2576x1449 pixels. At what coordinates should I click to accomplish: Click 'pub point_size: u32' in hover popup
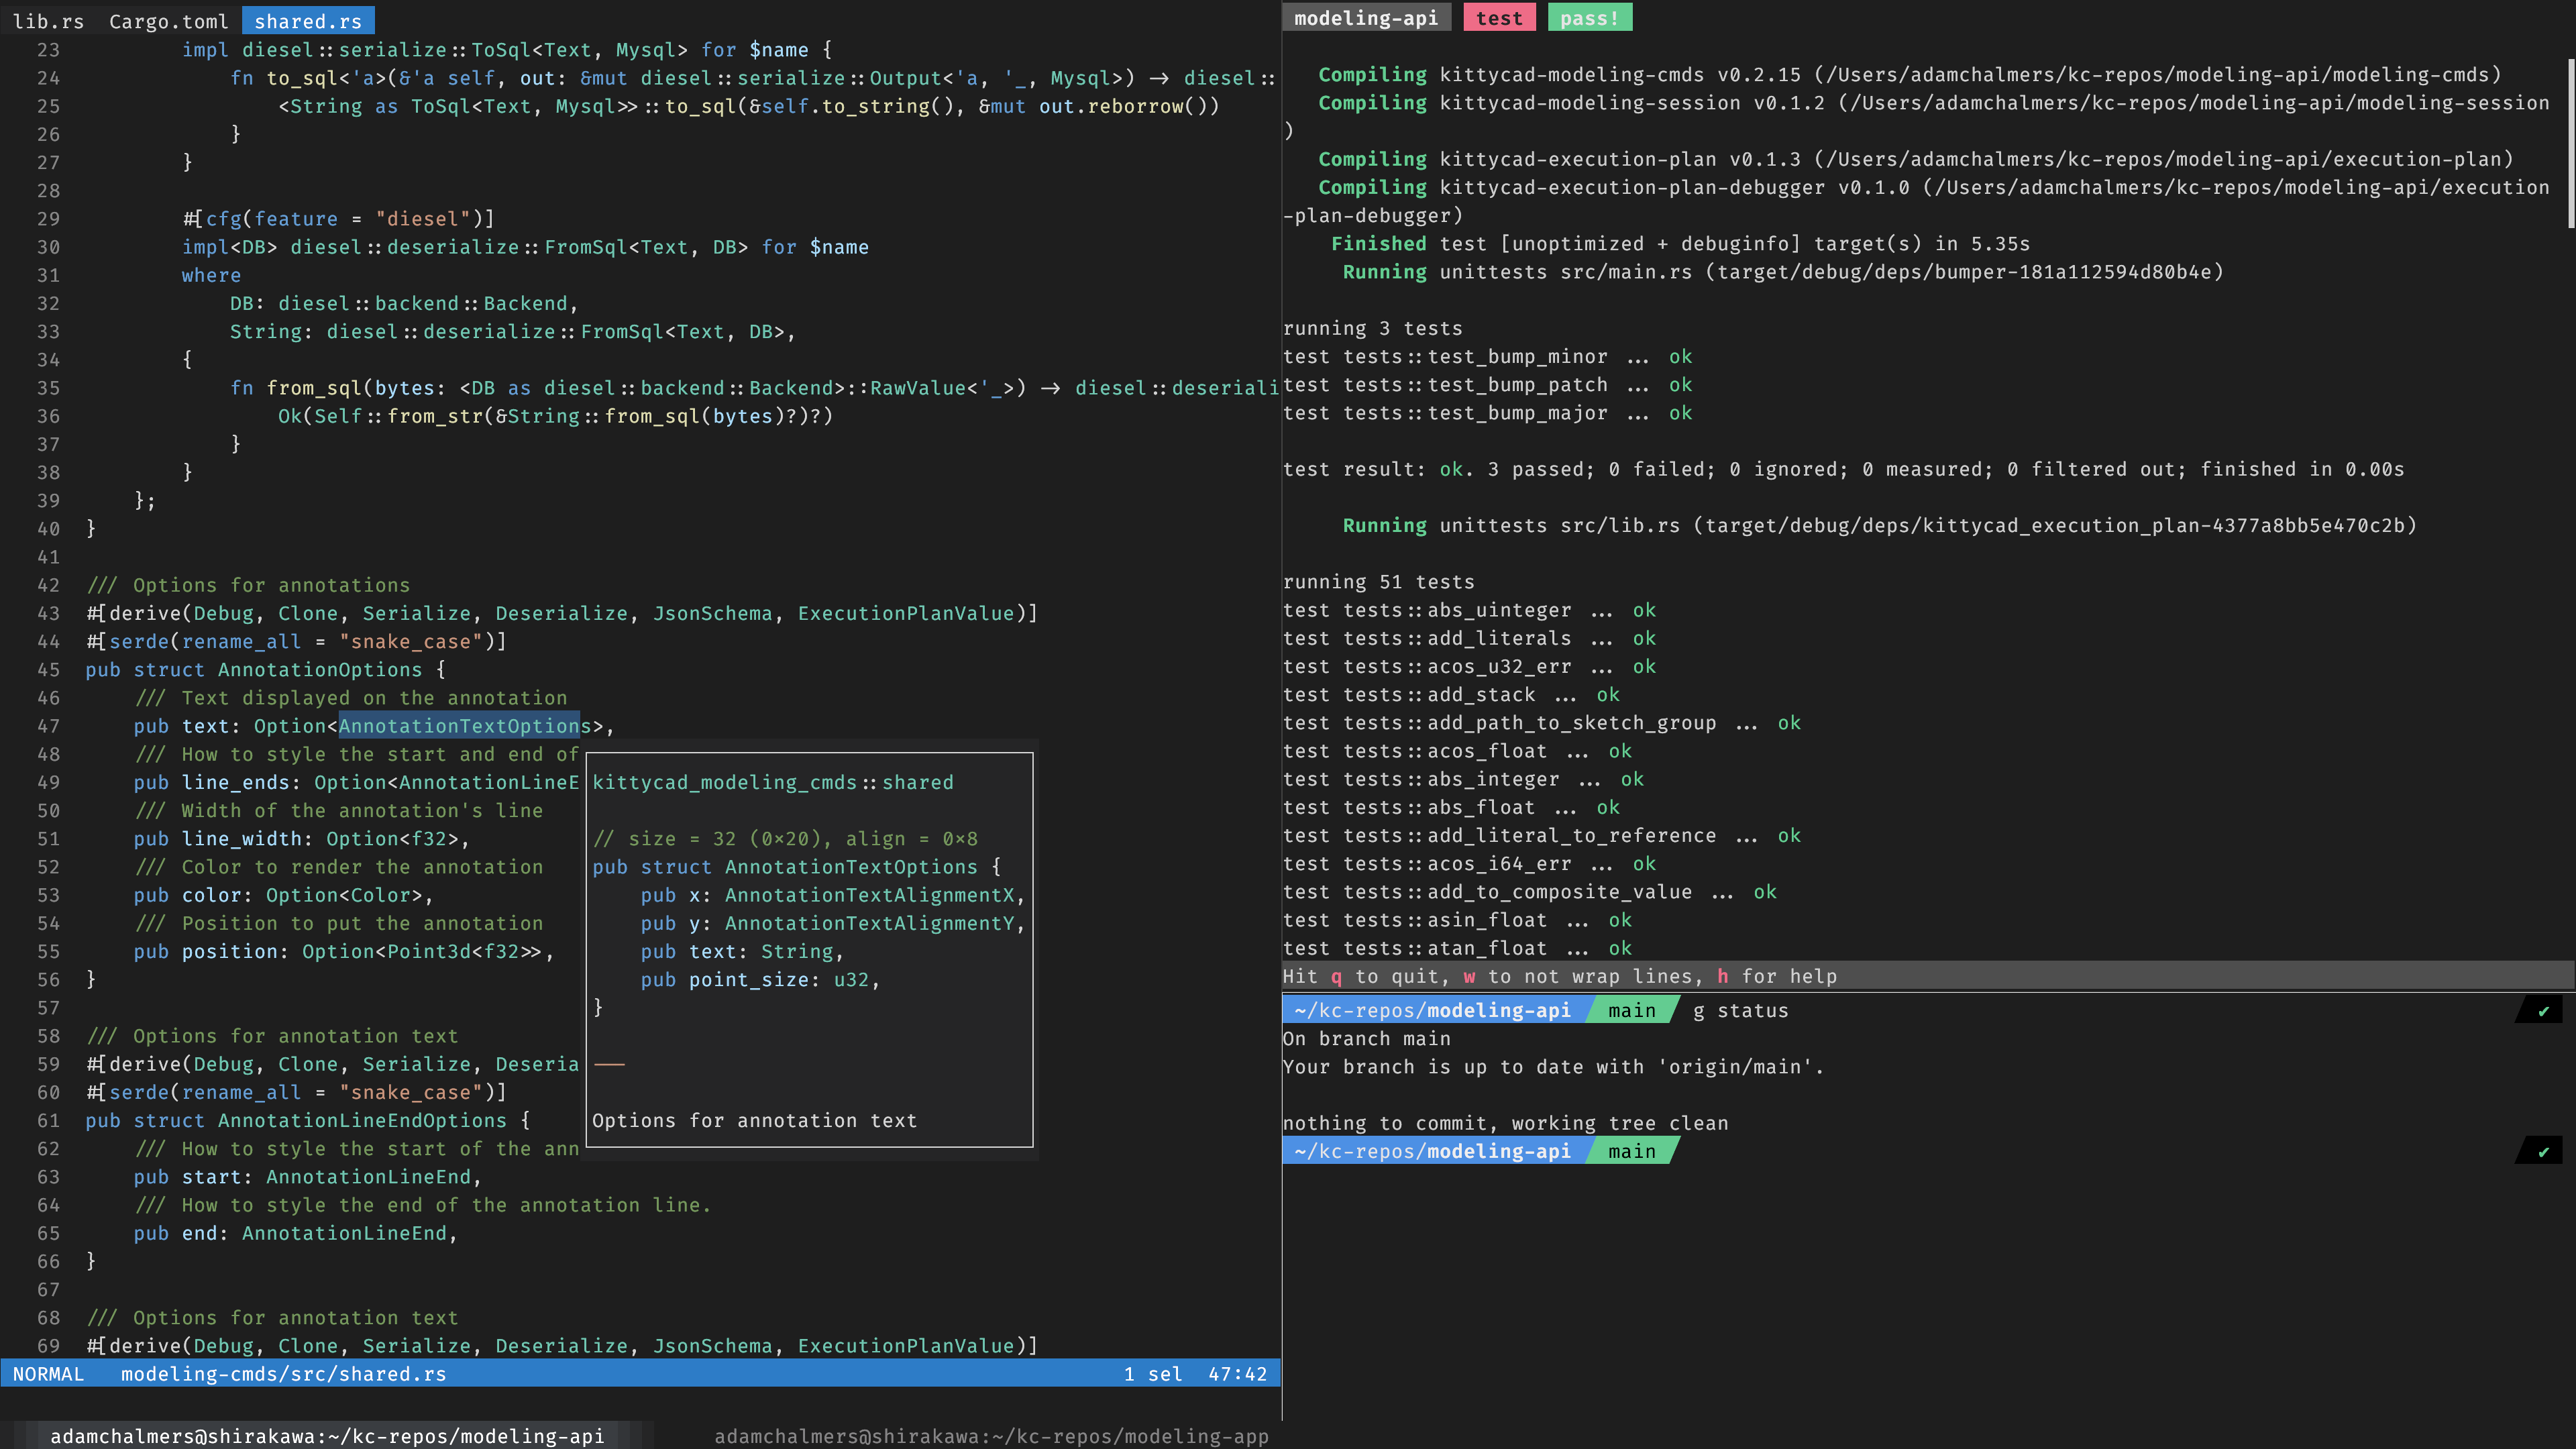(x=760, y=980)
